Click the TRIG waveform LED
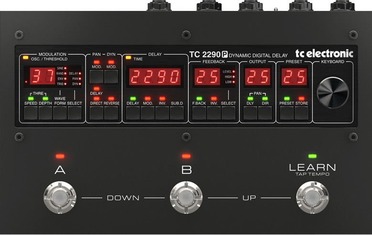 coord(65,84)
